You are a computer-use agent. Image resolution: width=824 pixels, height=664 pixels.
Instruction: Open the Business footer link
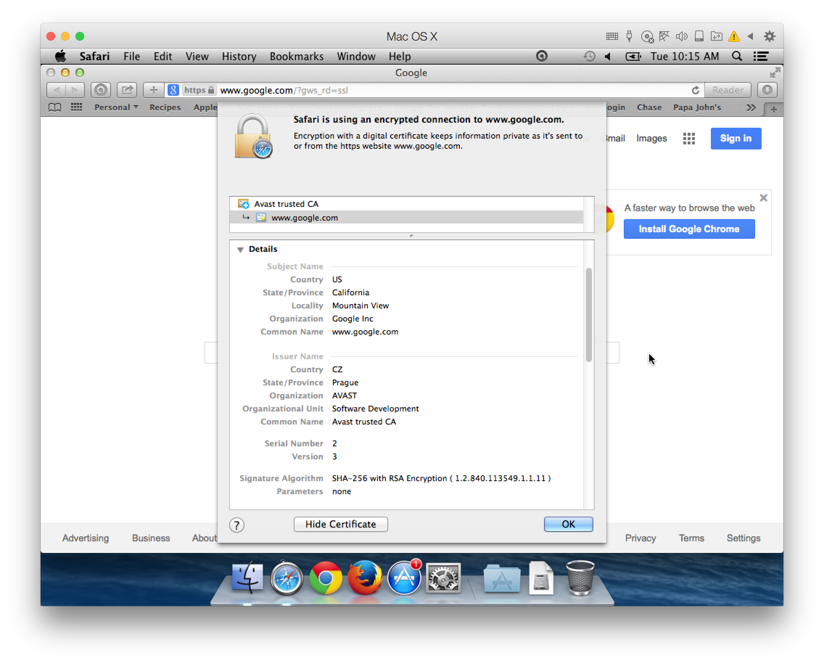tap(151, 538)
